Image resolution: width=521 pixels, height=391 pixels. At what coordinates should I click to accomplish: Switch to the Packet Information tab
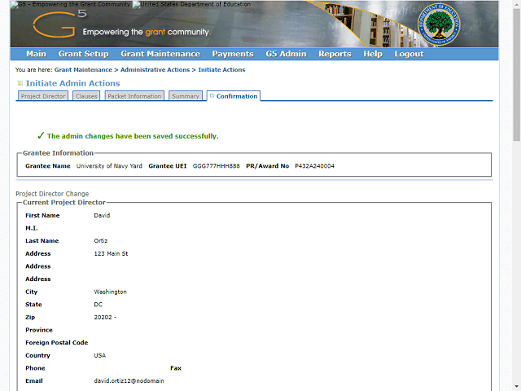[134, 96]
